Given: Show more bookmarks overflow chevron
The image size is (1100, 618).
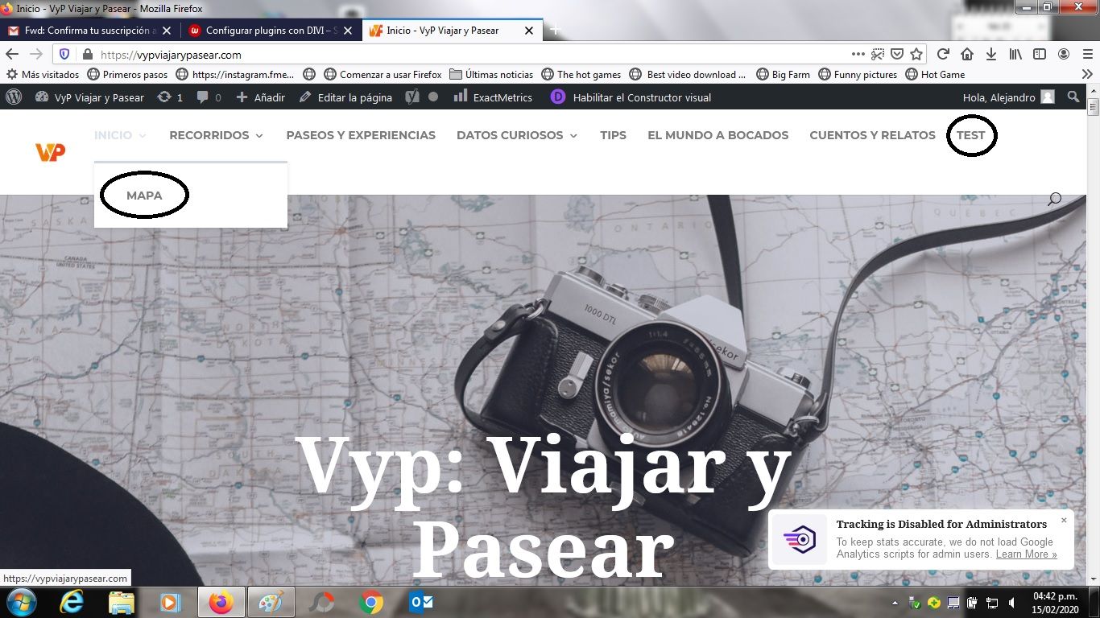Looking at the screenshot, I should pyautogui.click(x=1087, y=74).
